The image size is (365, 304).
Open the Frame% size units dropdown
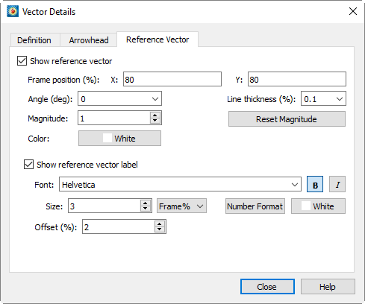tap(181, 206)
